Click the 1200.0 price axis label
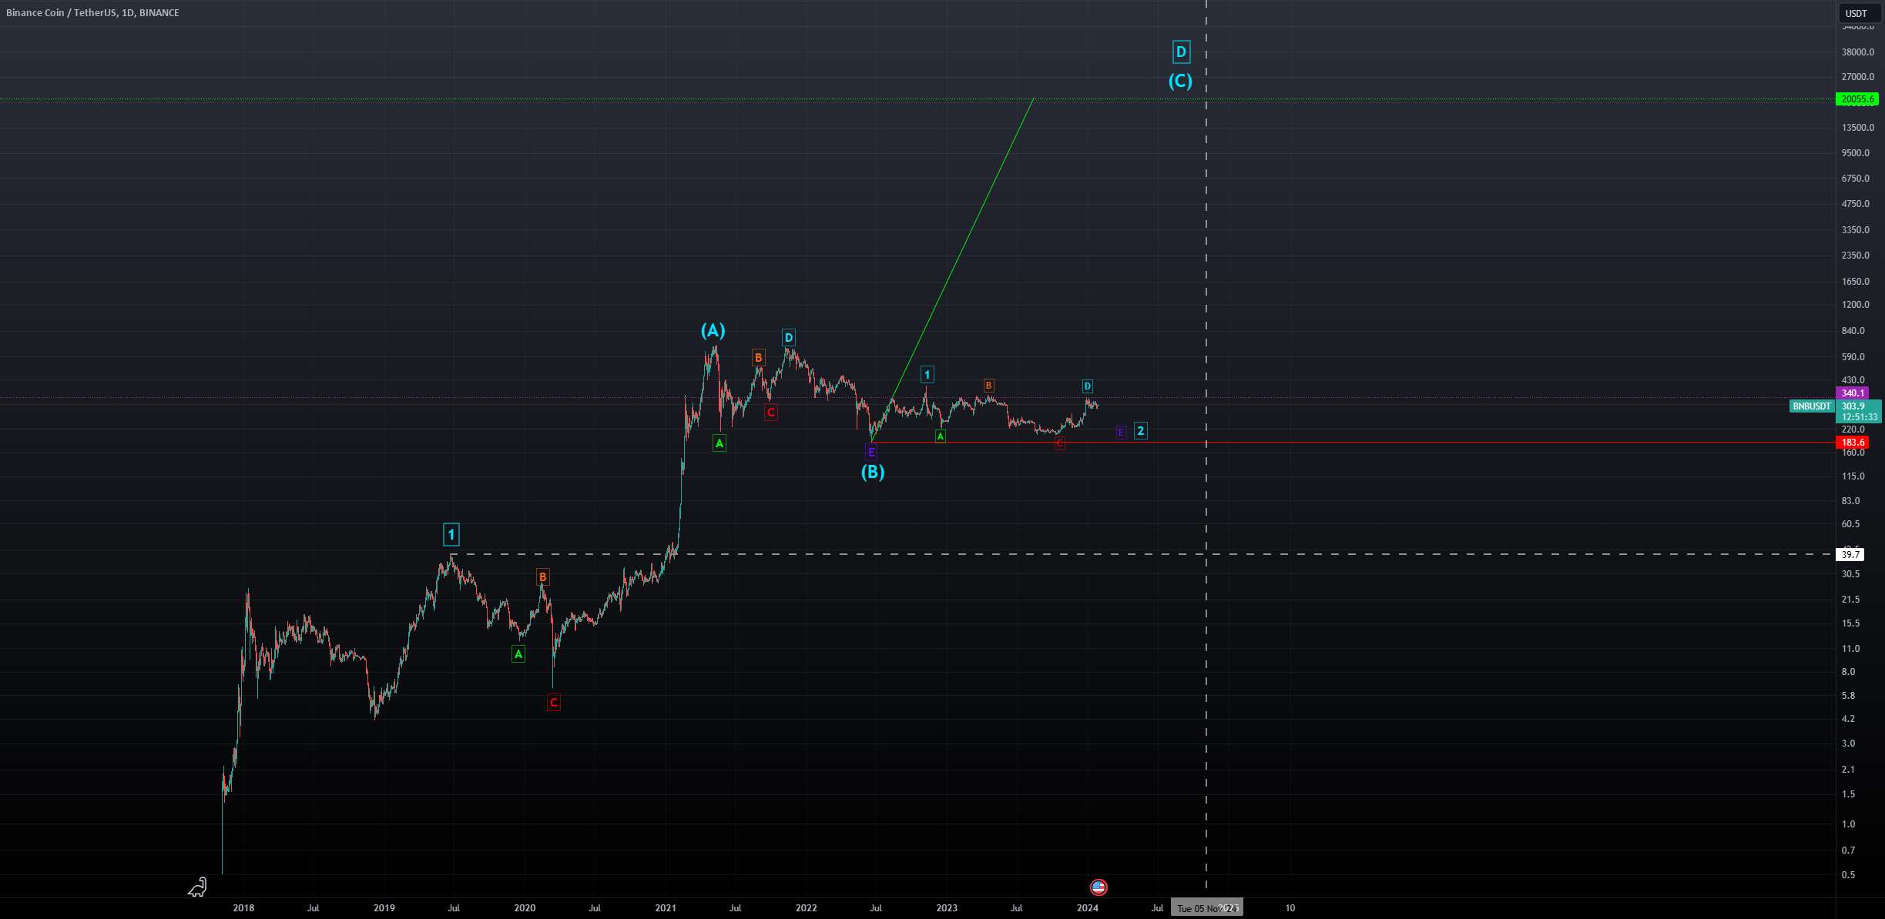 pos(1856,305)
